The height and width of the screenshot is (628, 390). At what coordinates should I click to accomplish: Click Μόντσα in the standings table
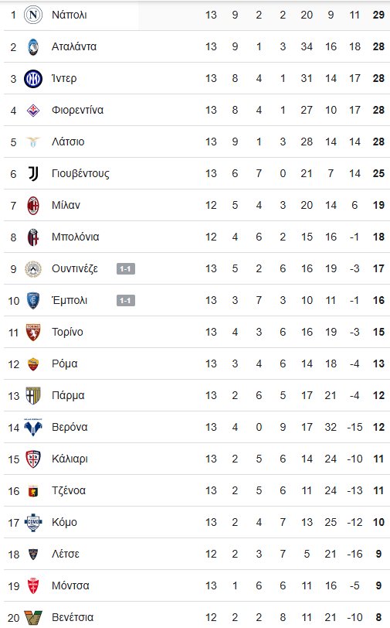tap(70, 585)
